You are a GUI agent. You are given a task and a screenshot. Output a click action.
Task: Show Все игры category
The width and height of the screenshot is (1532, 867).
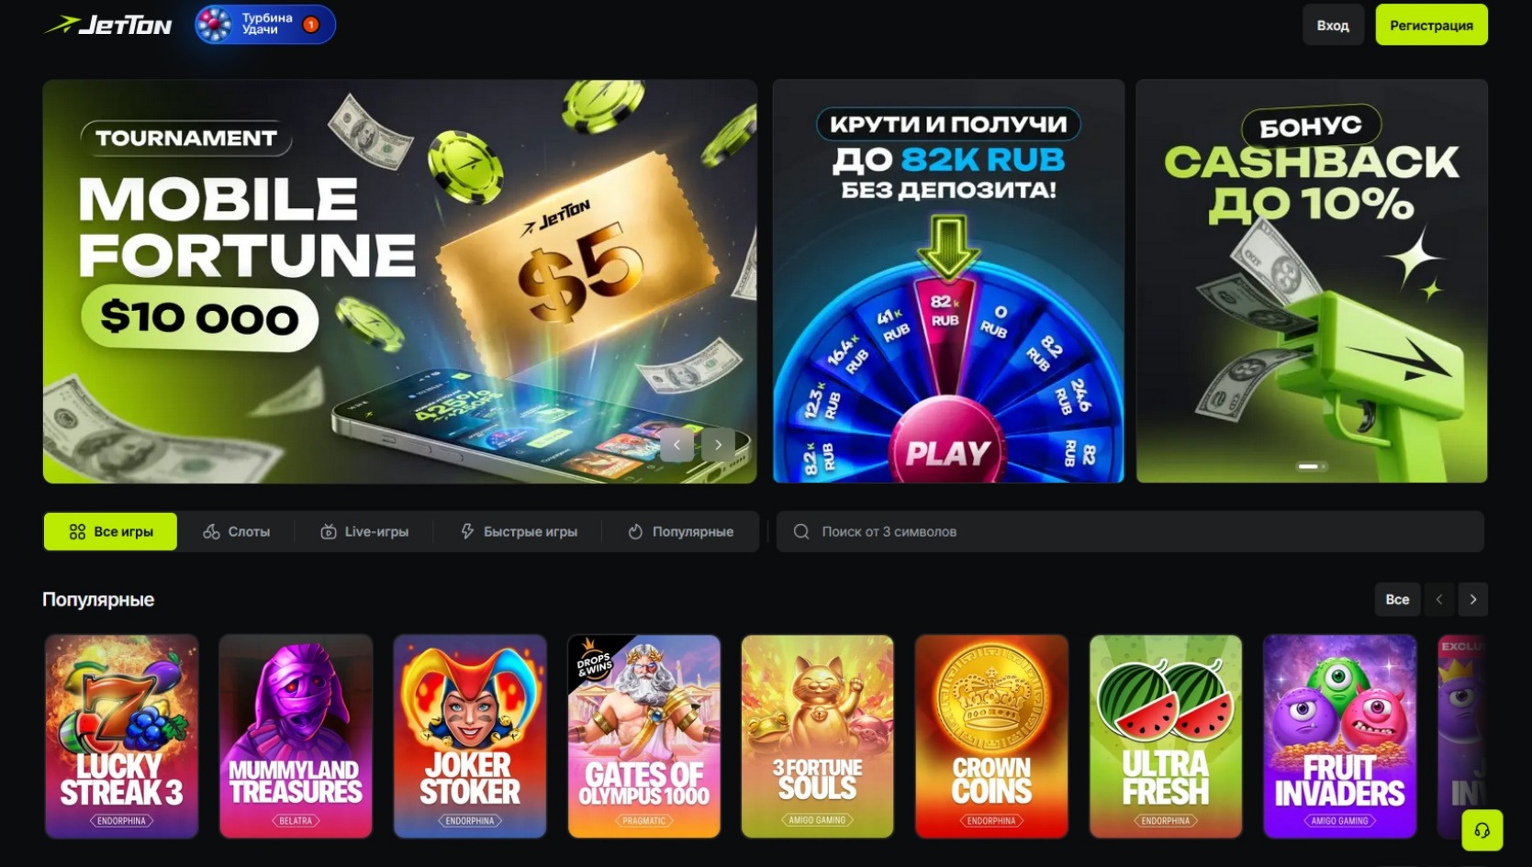(x=110, y=531)
